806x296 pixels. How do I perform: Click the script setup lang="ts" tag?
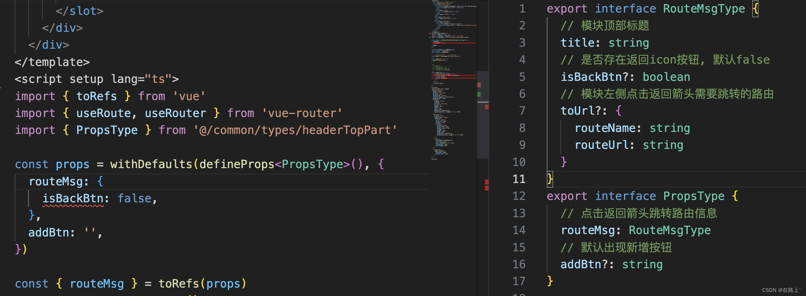[97, 79]
